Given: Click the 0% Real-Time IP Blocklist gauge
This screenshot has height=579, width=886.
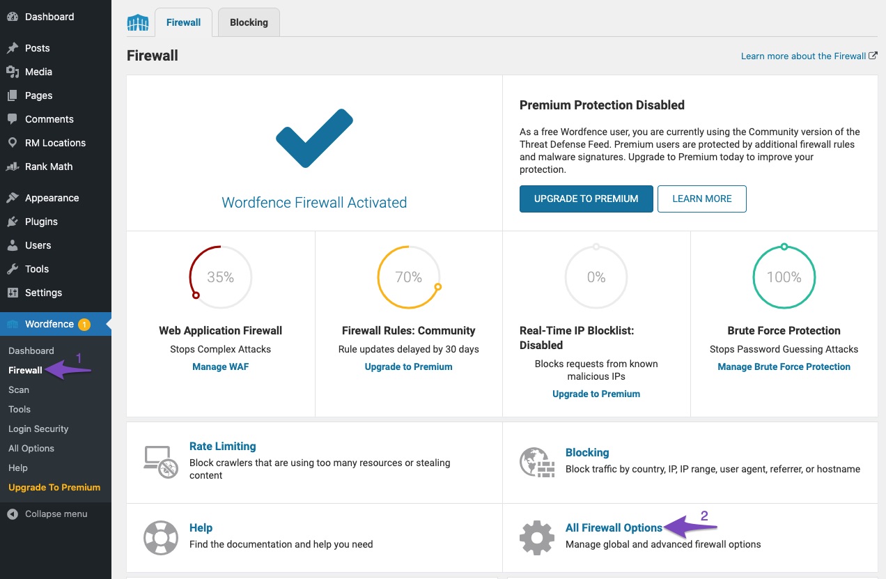Looking at the screenshot, I should [596, 277].
